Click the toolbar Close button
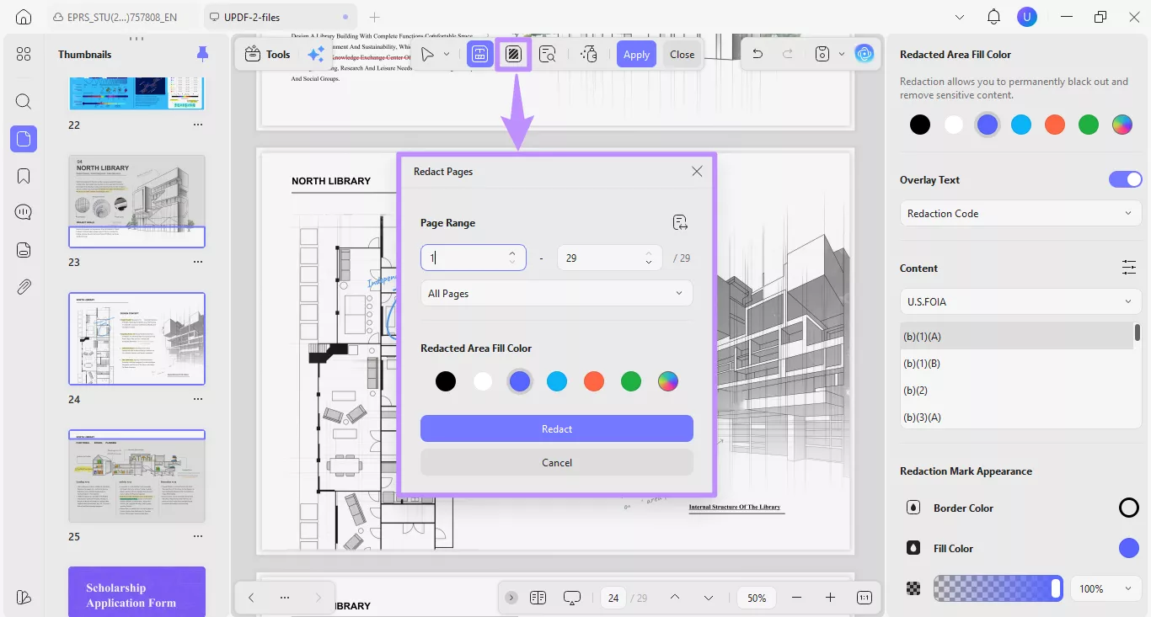The height and width of the screenshot is (617, 1151). 683,54
